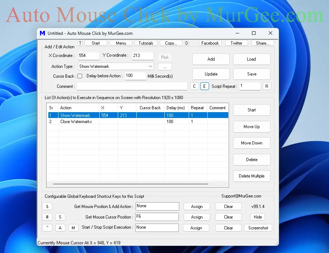Click the Delay (ms) column header
329x253 pixels.
coord(176,108)
